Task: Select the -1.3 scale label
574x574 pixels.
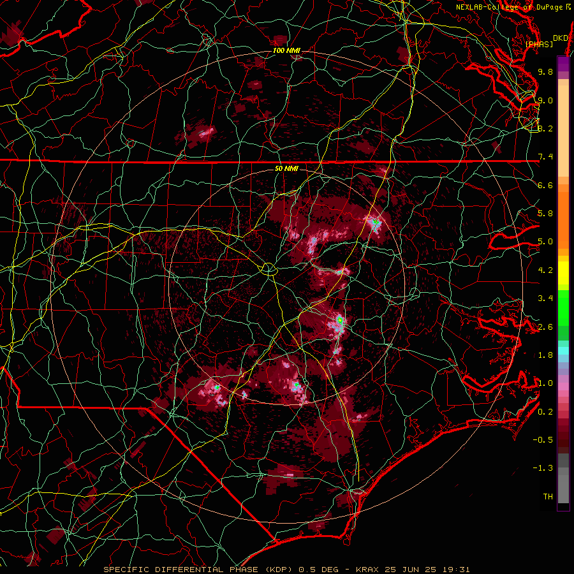Action: tap(543, 468)
